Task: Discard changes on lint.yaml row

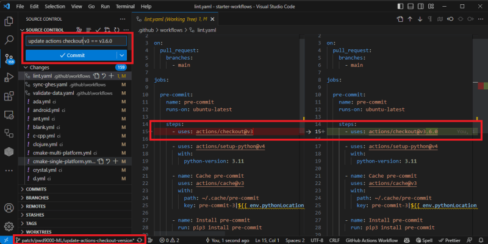Action: click(x=104, y=75)
